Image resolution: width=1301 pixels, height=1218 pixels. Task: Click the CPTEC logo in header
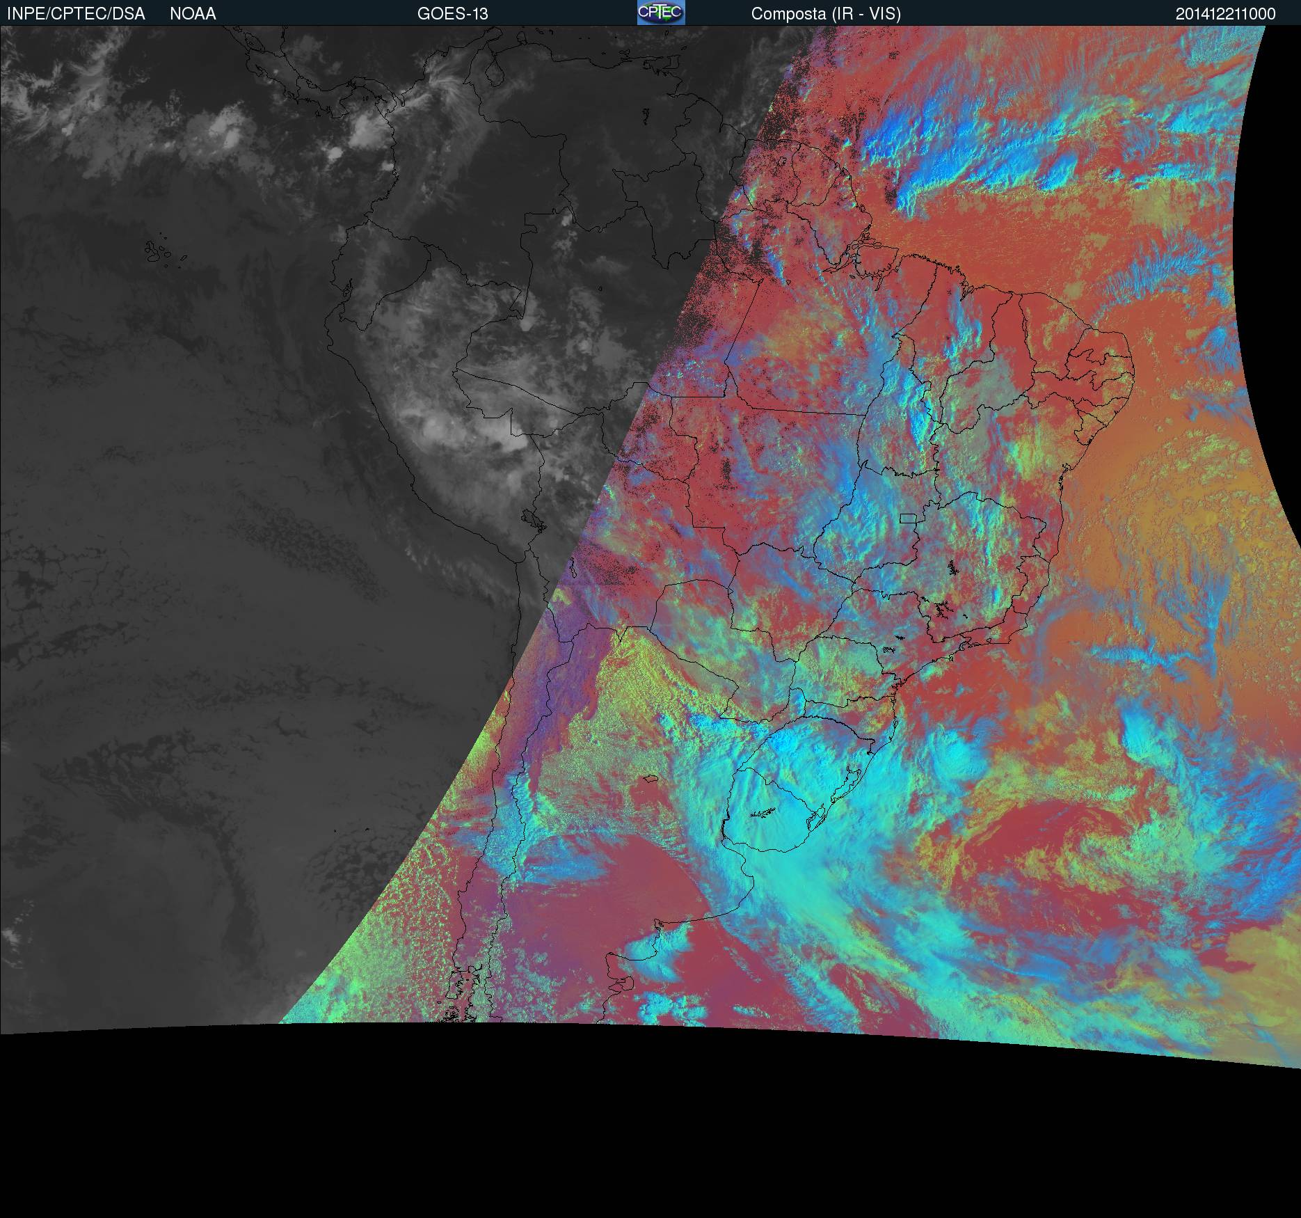pyautogui.click(x=661, y=13)
